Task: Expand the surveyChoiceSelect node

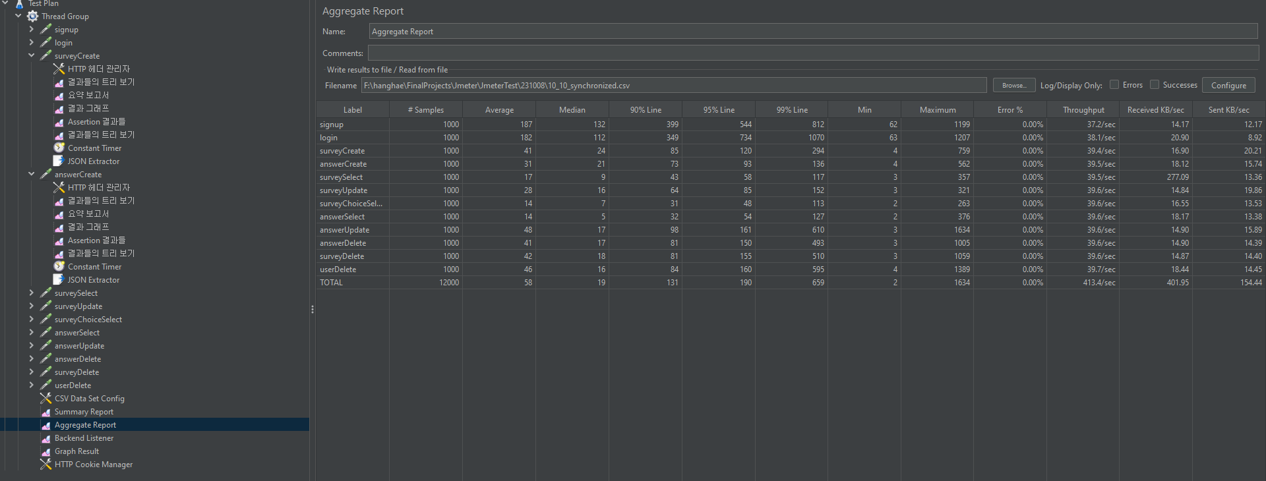Action: click(31, 319)
